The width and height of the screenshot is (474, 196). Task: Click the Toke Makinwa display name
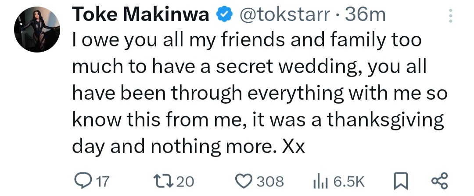point(141,14)
